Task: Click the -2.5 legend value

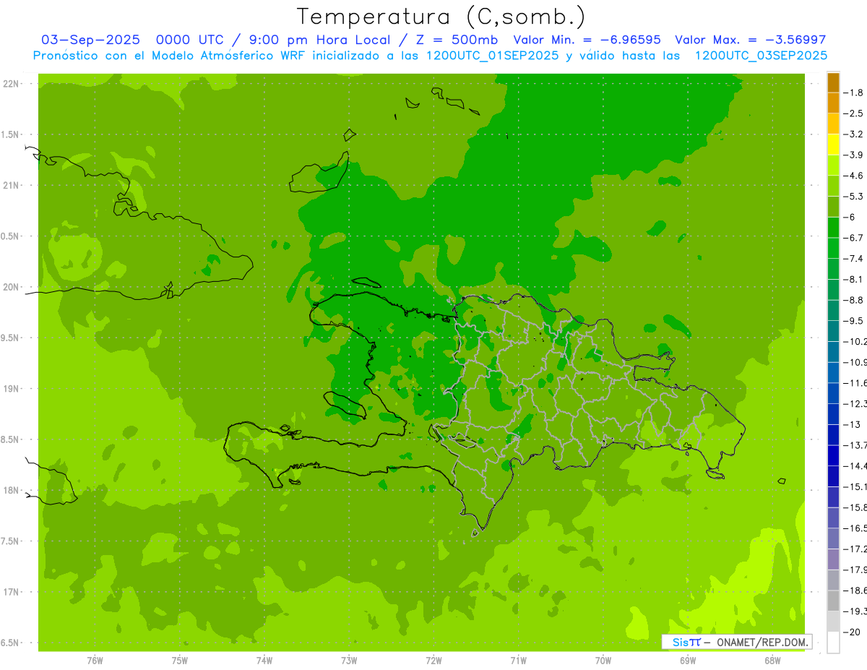Action: pos(854,113)
